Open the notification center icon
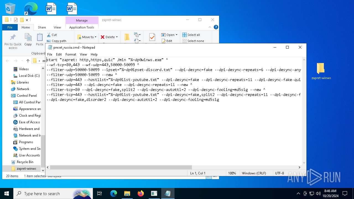354x199 pixels. [x=345, y=193]
